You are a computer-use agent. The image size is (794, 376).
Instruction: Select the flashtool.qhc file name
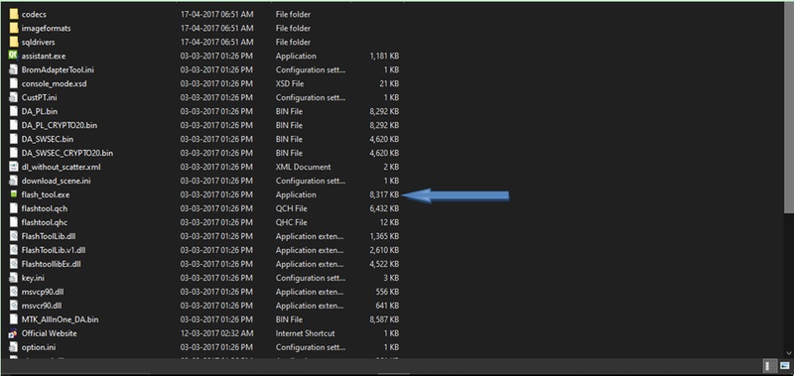click(x=45, y=222)
